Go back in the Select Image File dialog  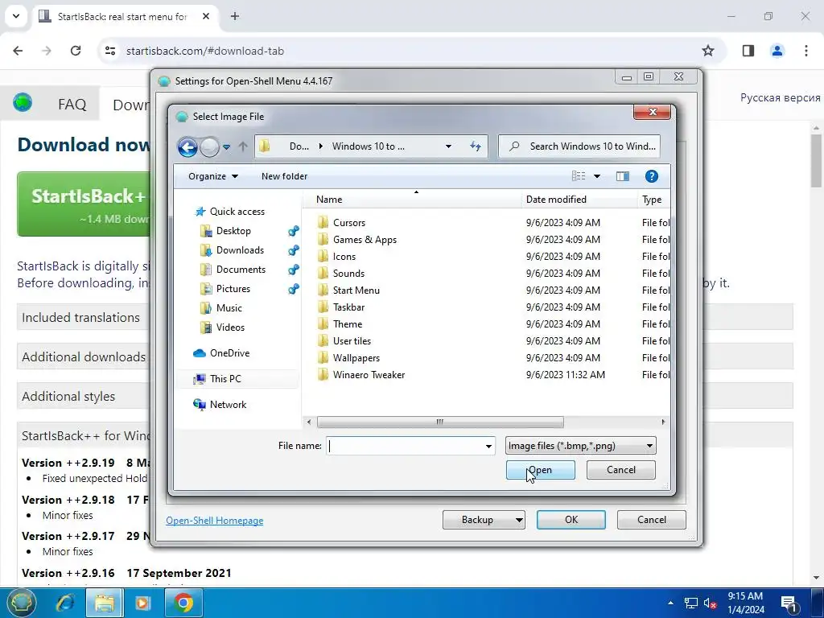(x=187, y=147)
